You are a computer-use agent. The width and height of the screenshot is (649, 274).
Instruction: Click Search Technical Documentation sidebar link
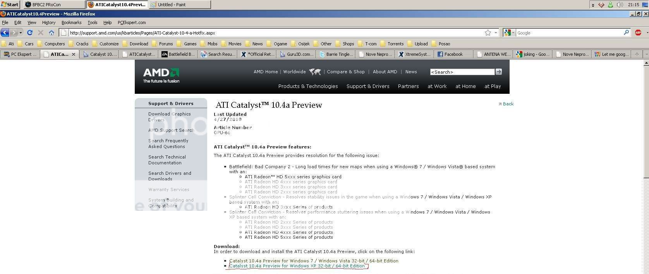coord(167,160)
